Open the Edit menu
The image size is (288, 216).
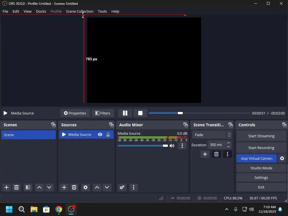pyautogui.click(x=16, y=11)
